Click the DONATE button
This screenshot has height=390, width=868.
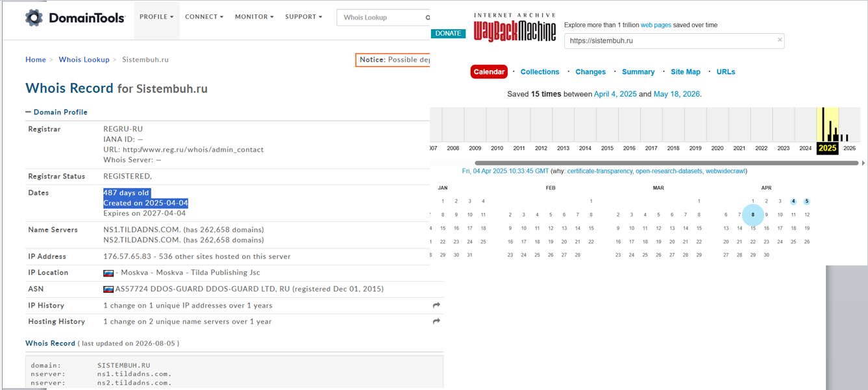click(x=448, y=34)
